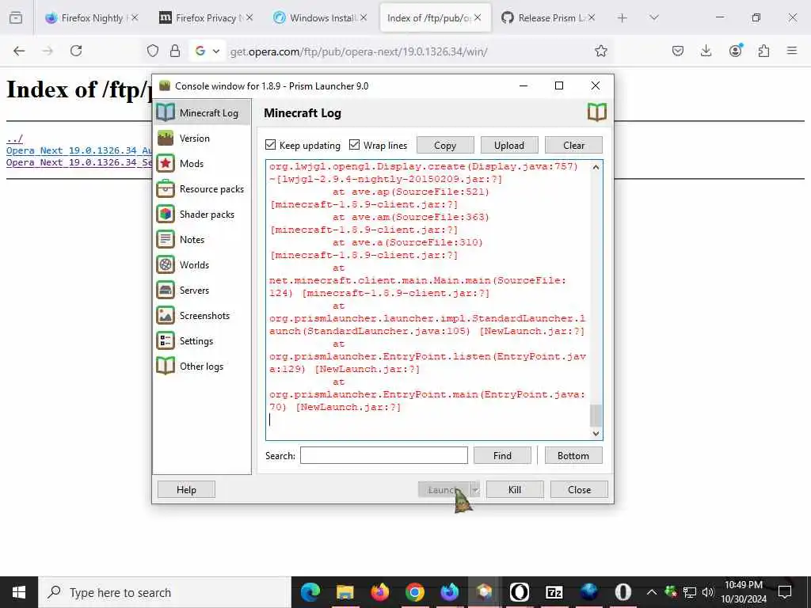Open the Notes page icon

click(166, 239)
